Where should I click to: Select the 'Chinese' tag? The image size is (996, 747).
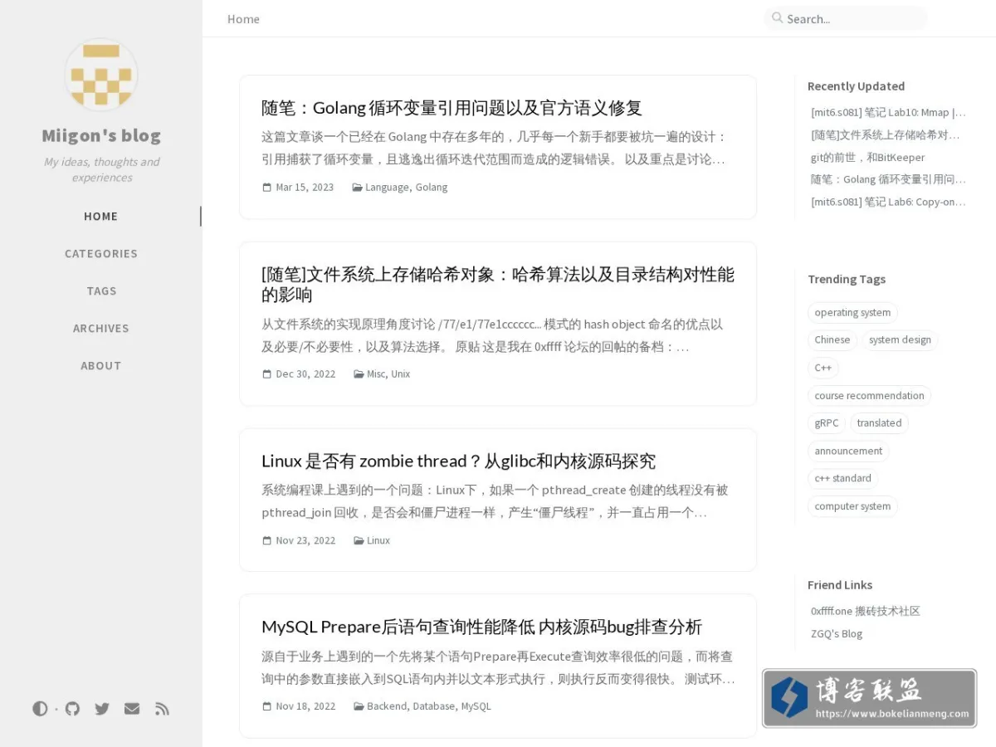(832, 340)
